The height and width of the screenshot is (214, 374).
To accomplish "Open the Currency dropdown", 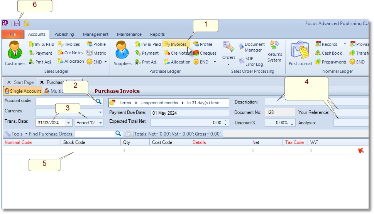I will 100,112.
